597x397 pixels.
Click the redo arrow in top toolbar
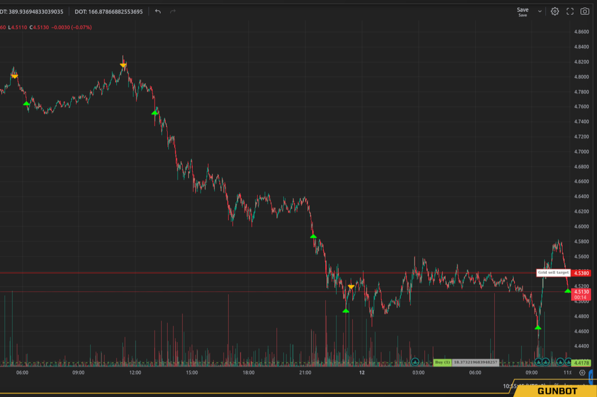point(173,12)
